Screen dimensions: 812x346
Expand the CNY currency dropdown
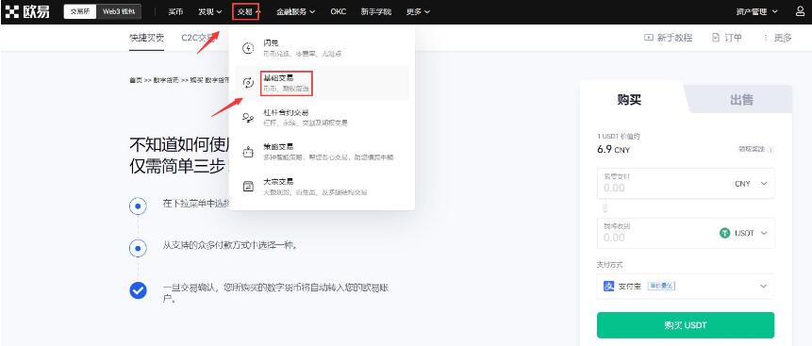[751, 183]
